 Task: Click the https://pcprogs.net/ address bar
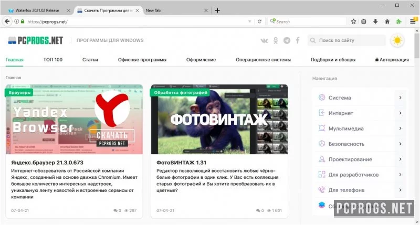134,22
